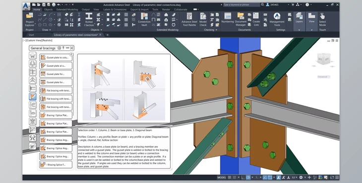Select 'Gusset plate to colu...' connection

pos(56,57)
